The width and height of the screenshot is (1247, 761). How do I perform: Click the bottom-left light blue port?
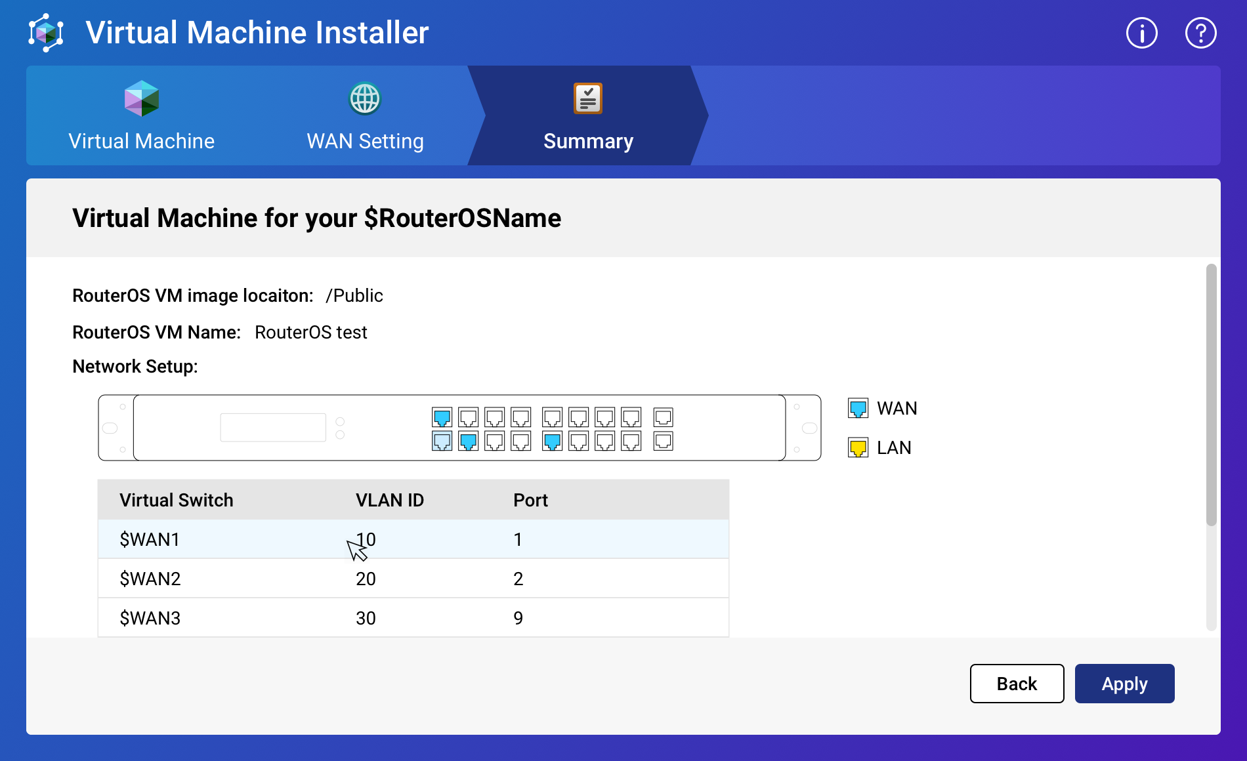click(442, 441)
